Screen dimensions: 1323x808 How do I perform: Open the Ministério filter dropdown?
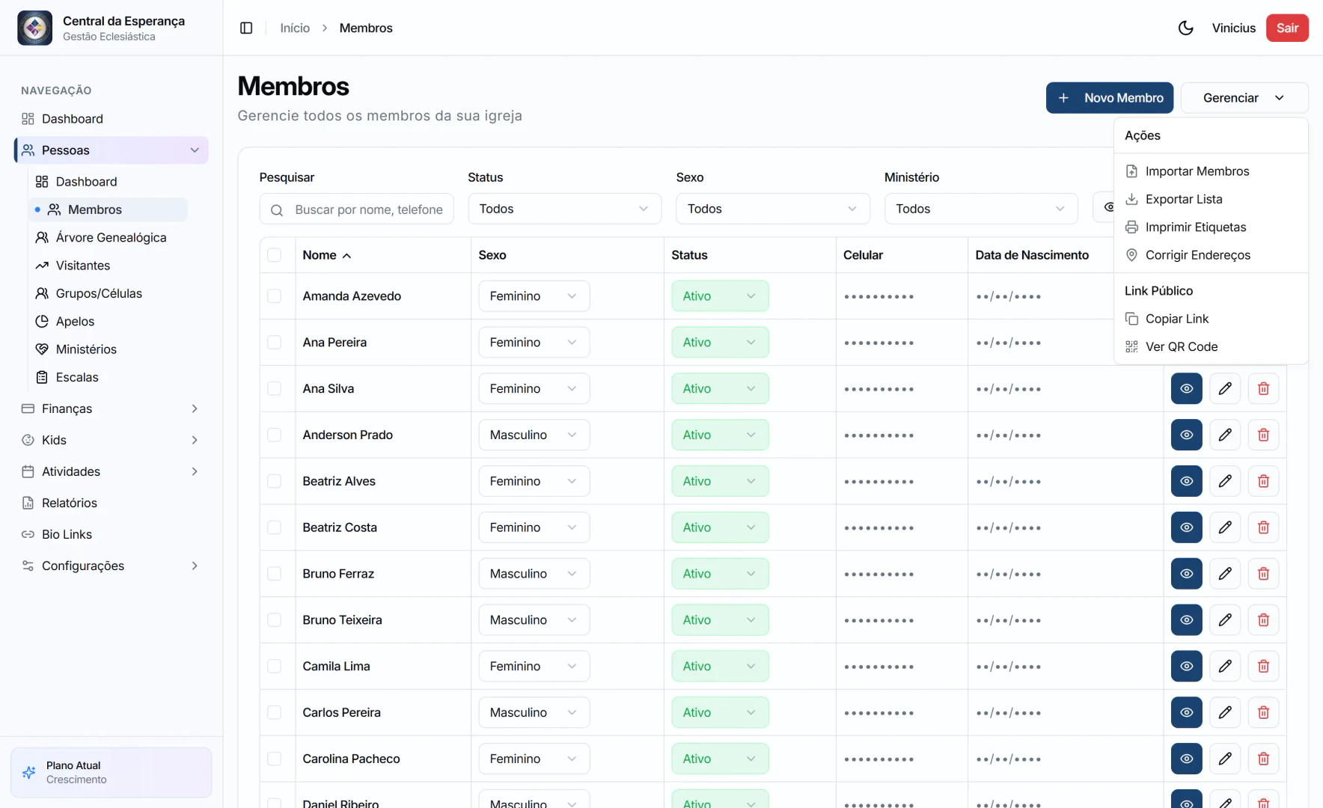[980, 209]
